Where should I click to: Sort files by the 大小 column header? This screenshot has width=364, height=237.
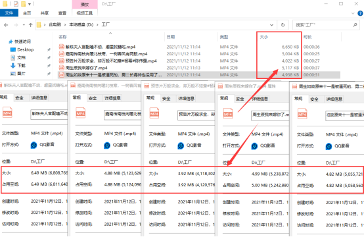pyautogui.click(x=263, y=37)
